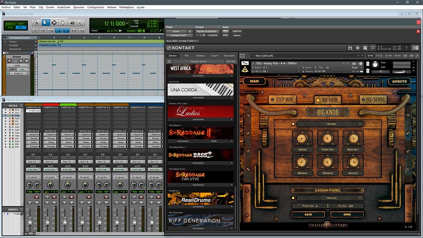Click the Pro Tools app icon in title bar
Viewport: 423px width, 238px height.
click(x=2, y=2)
